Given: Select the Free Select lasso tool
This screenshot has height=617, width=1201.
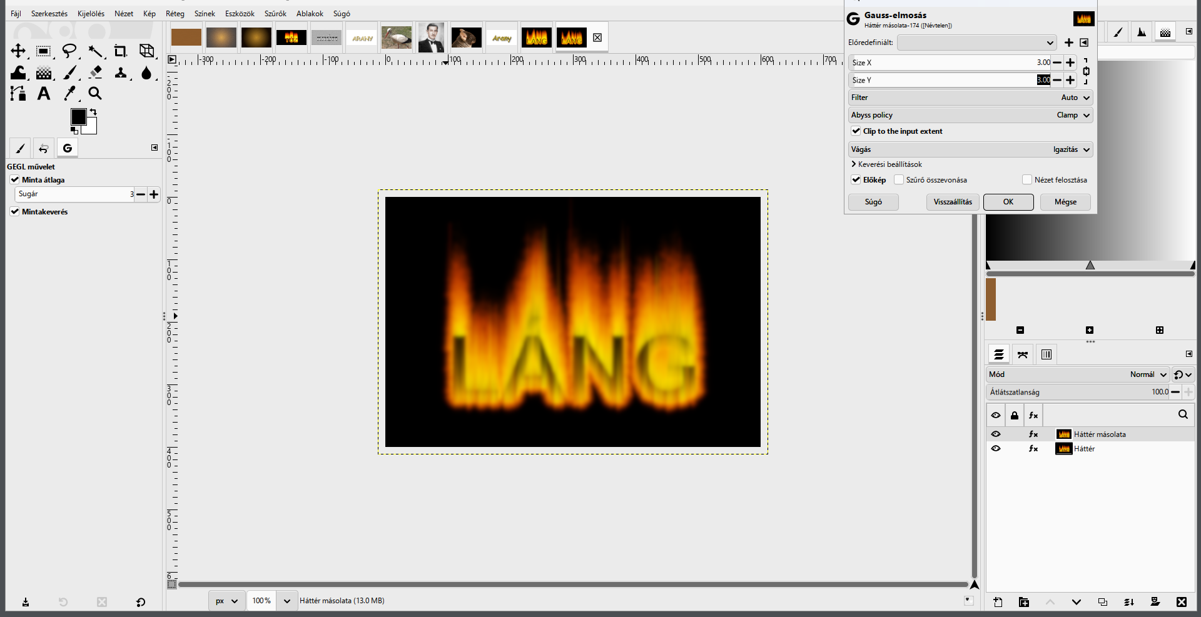Looking at the screenshot, I should coord(69,51).
